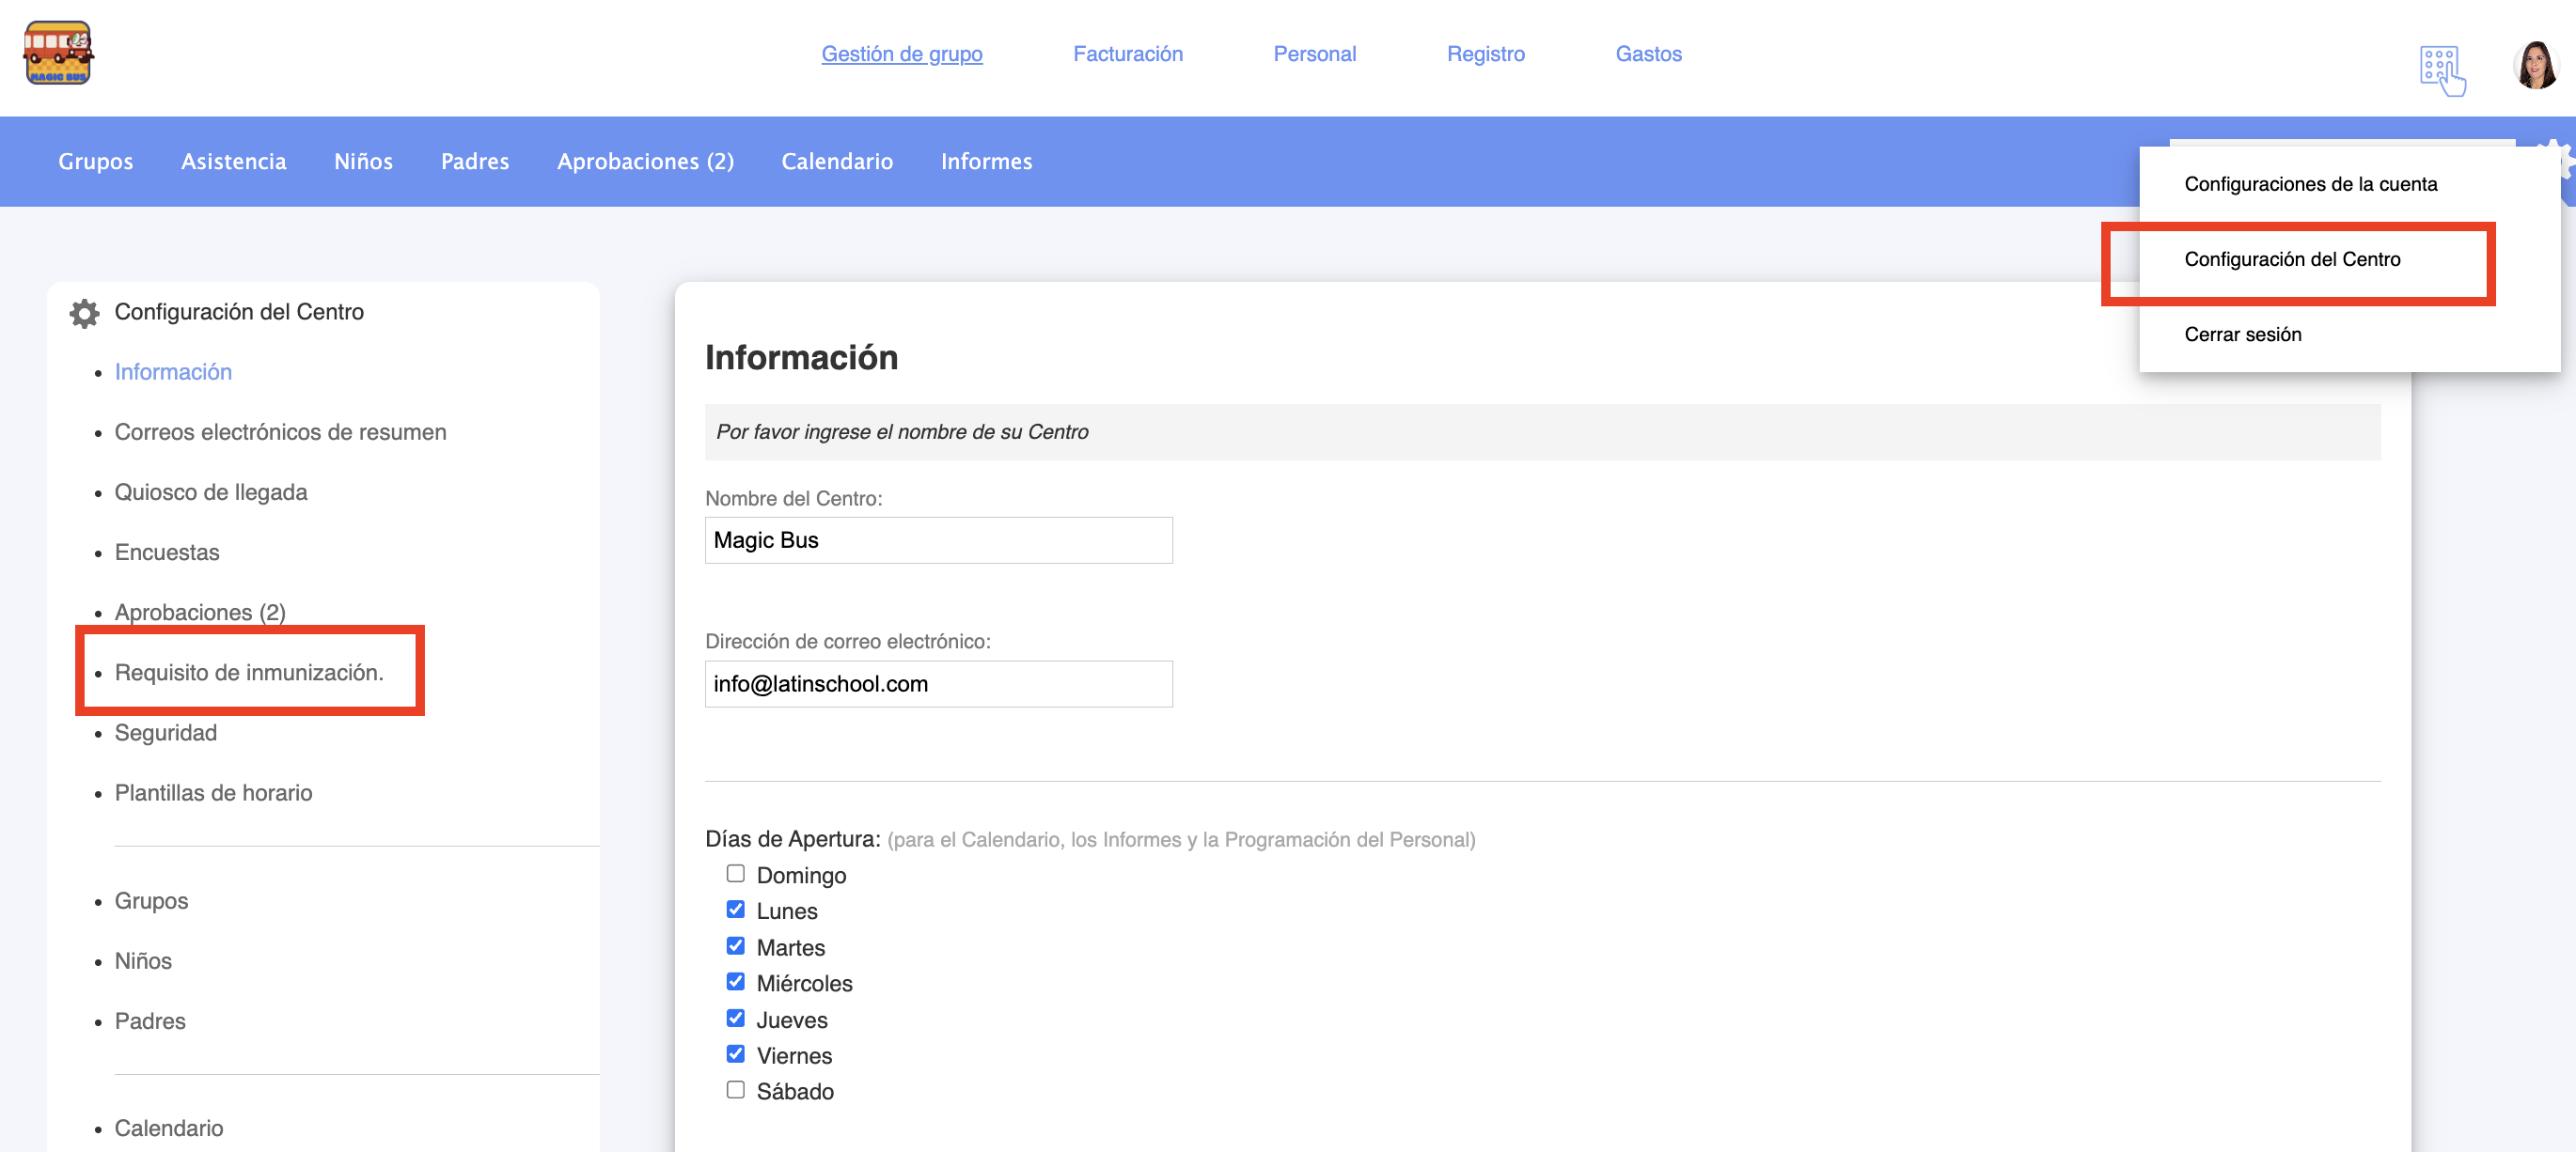
Task: Choose Cerrar sesión from the menu
Action: point(2242,335)
